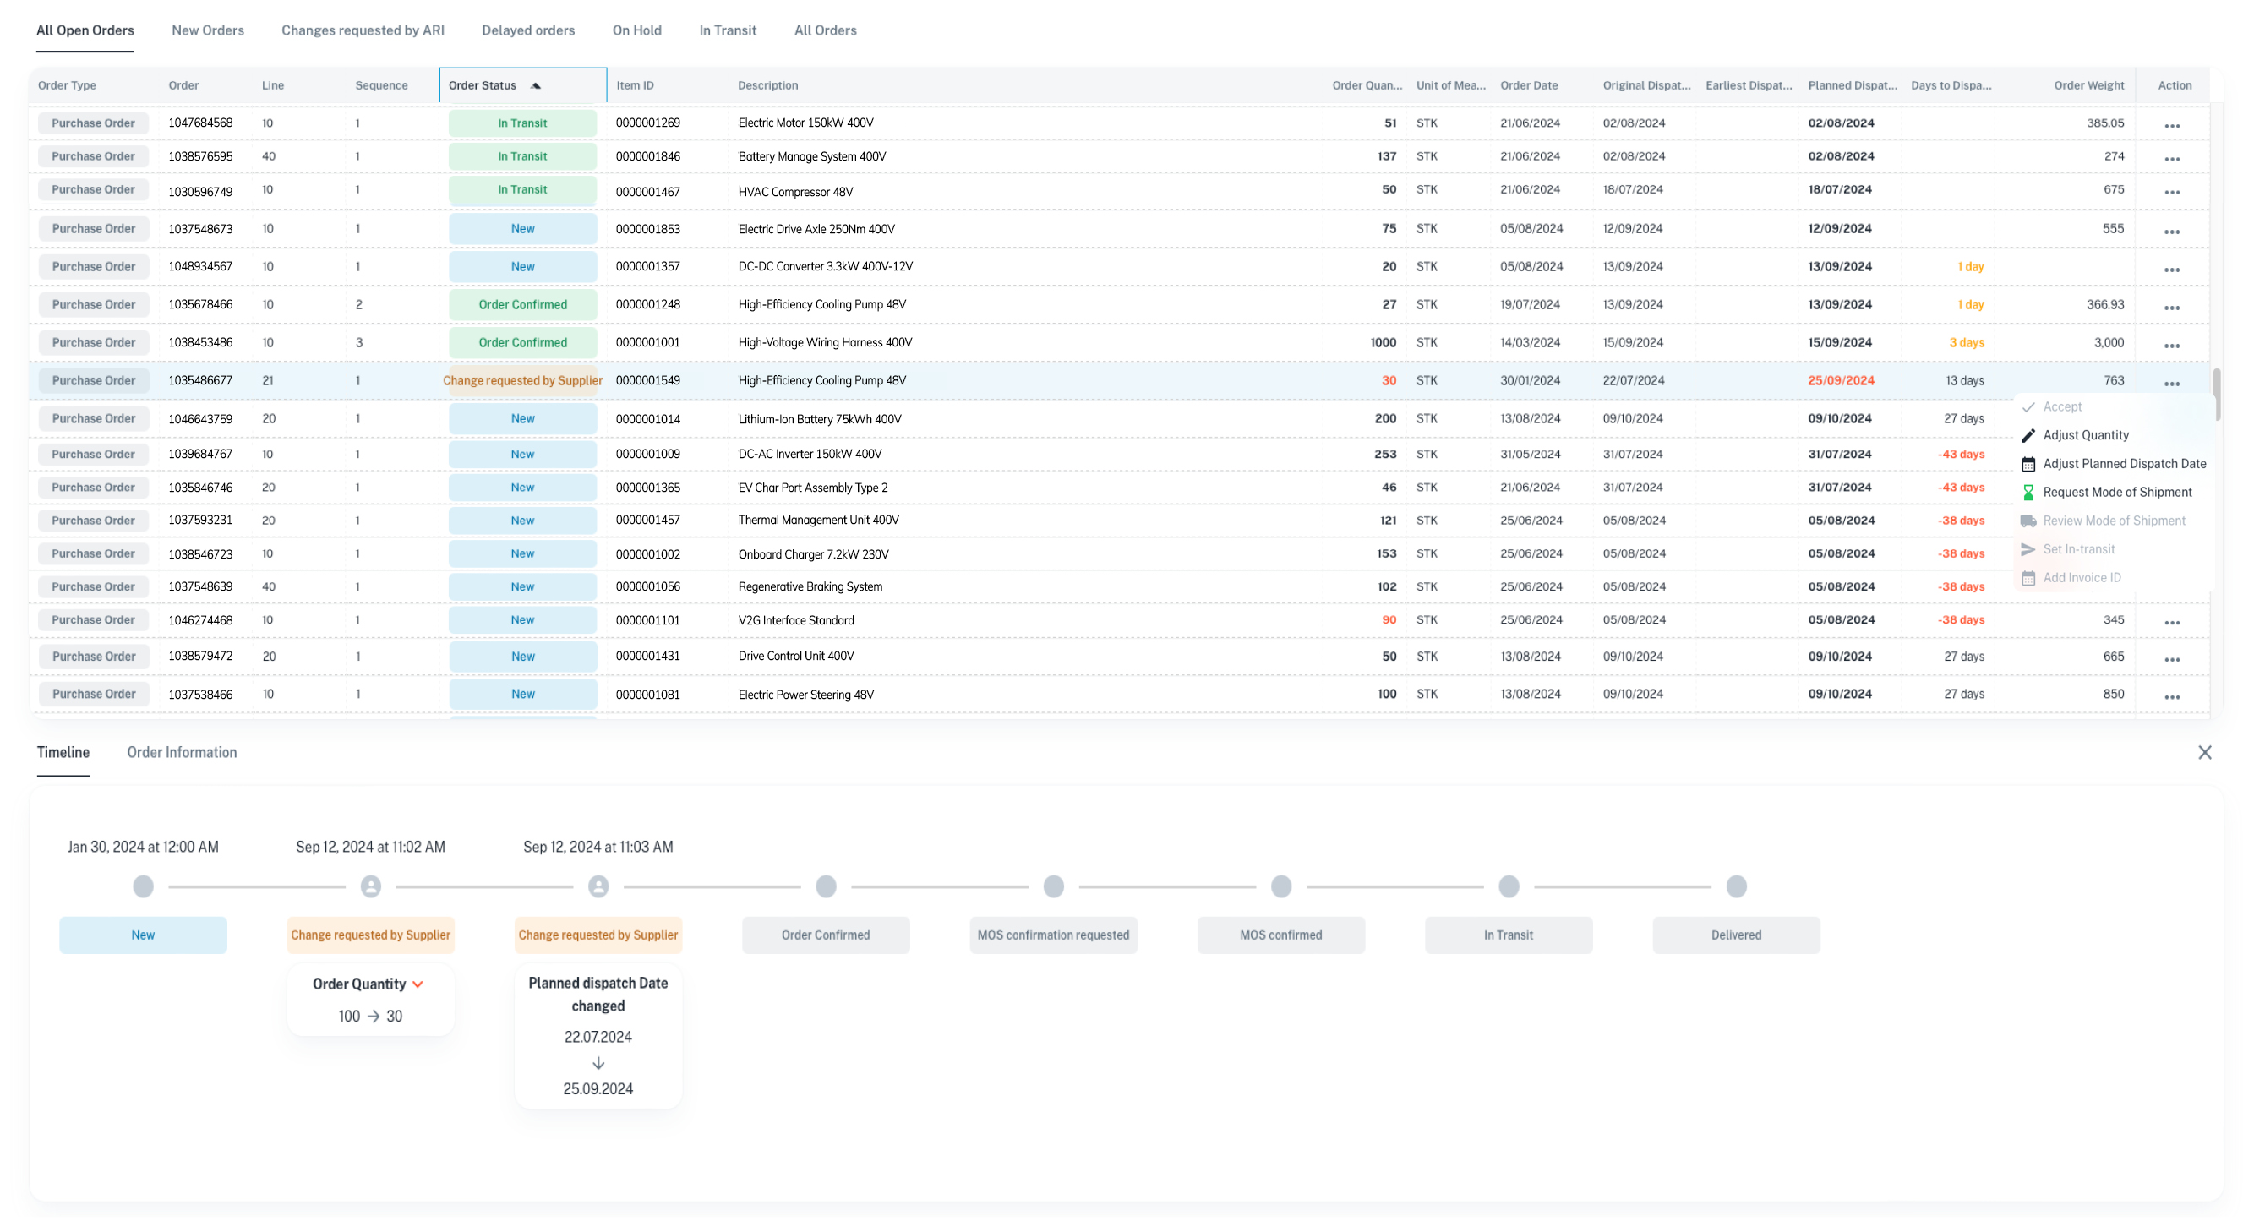Click the red date 25/09/2024
Screen dimensions: 2254x1232
(1841, 380)
